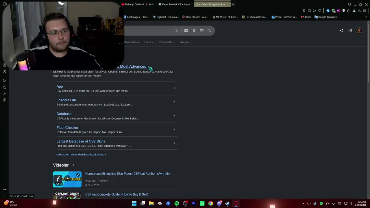
Task: Open Discord from the taskbar
Action: coord(219,203)
